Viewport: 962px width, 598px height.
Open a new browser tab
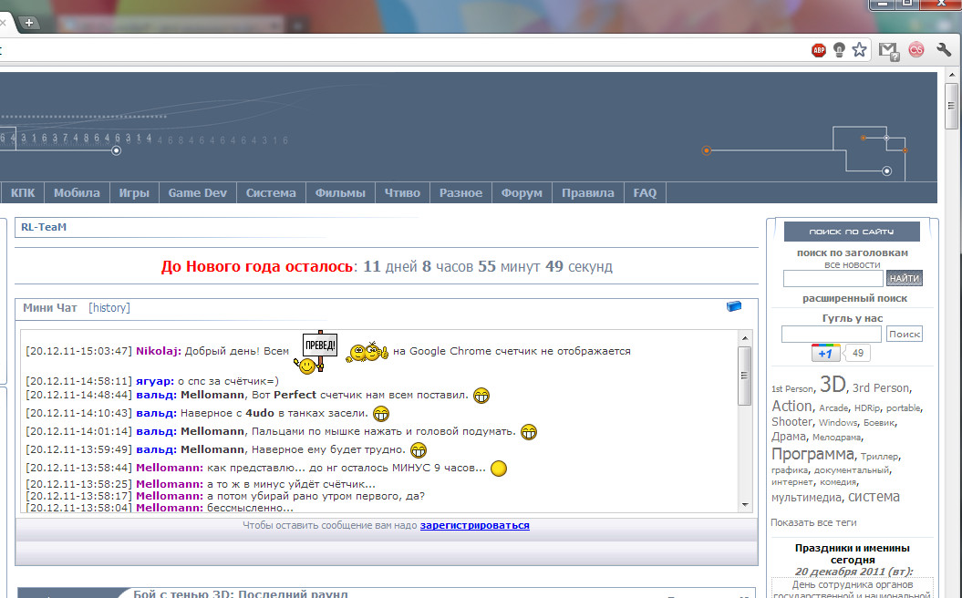28,23
